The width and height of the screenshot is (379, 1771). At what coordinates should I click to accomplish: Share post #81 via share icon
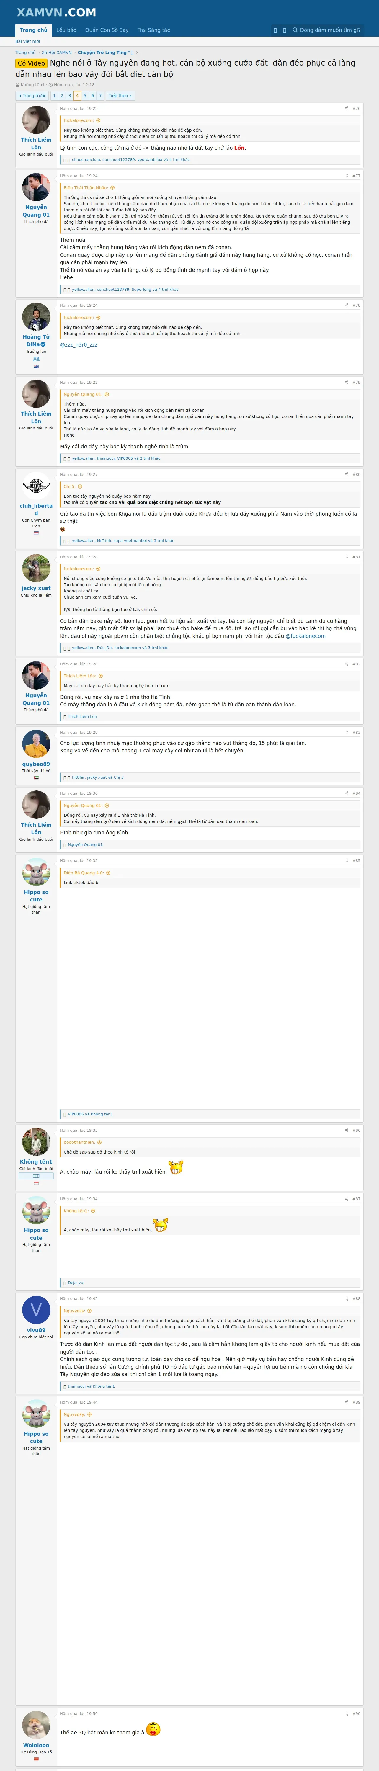click(x=346, y=557)
